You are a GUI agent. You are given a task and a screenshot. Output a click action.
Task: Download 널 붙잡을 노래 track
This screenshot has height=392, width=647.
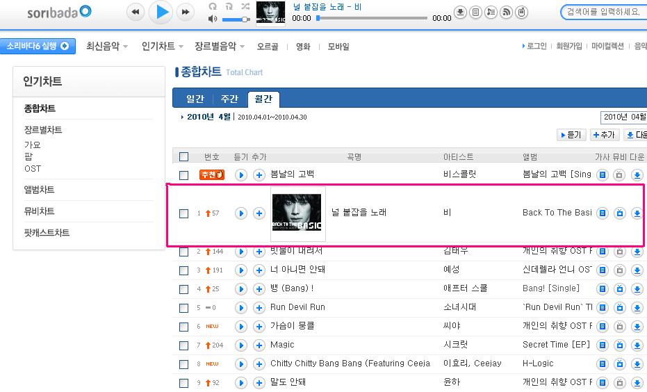[637, 213]
